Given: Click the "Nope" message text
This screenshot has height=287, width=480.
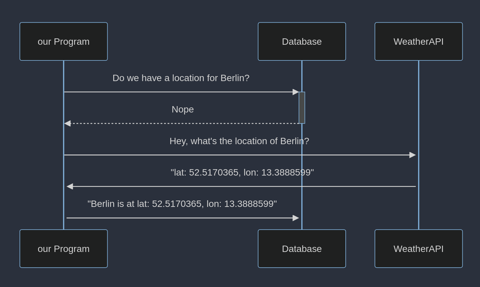Looking at the screenshot, I should (x=183, y=109).
